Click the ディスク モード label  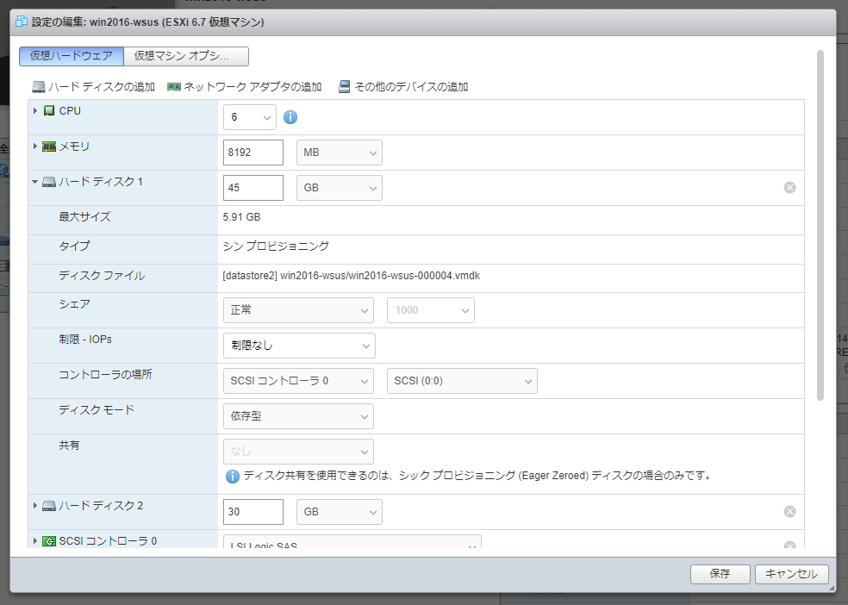pyautogui.click(x=97, y=410)
